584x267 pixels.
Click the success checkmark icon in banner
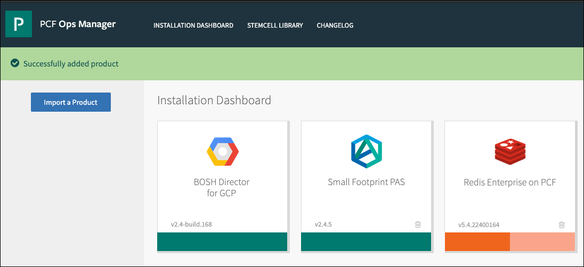click(x=15, y=63)
